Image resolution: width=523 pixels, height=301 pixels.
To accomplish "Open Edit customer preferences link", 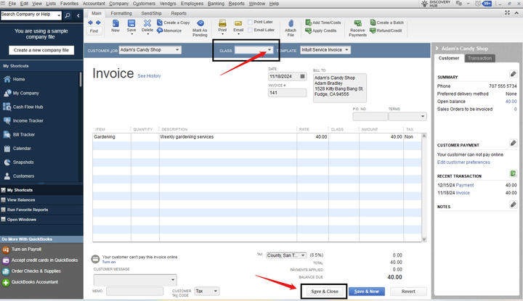I will [463, 162].
